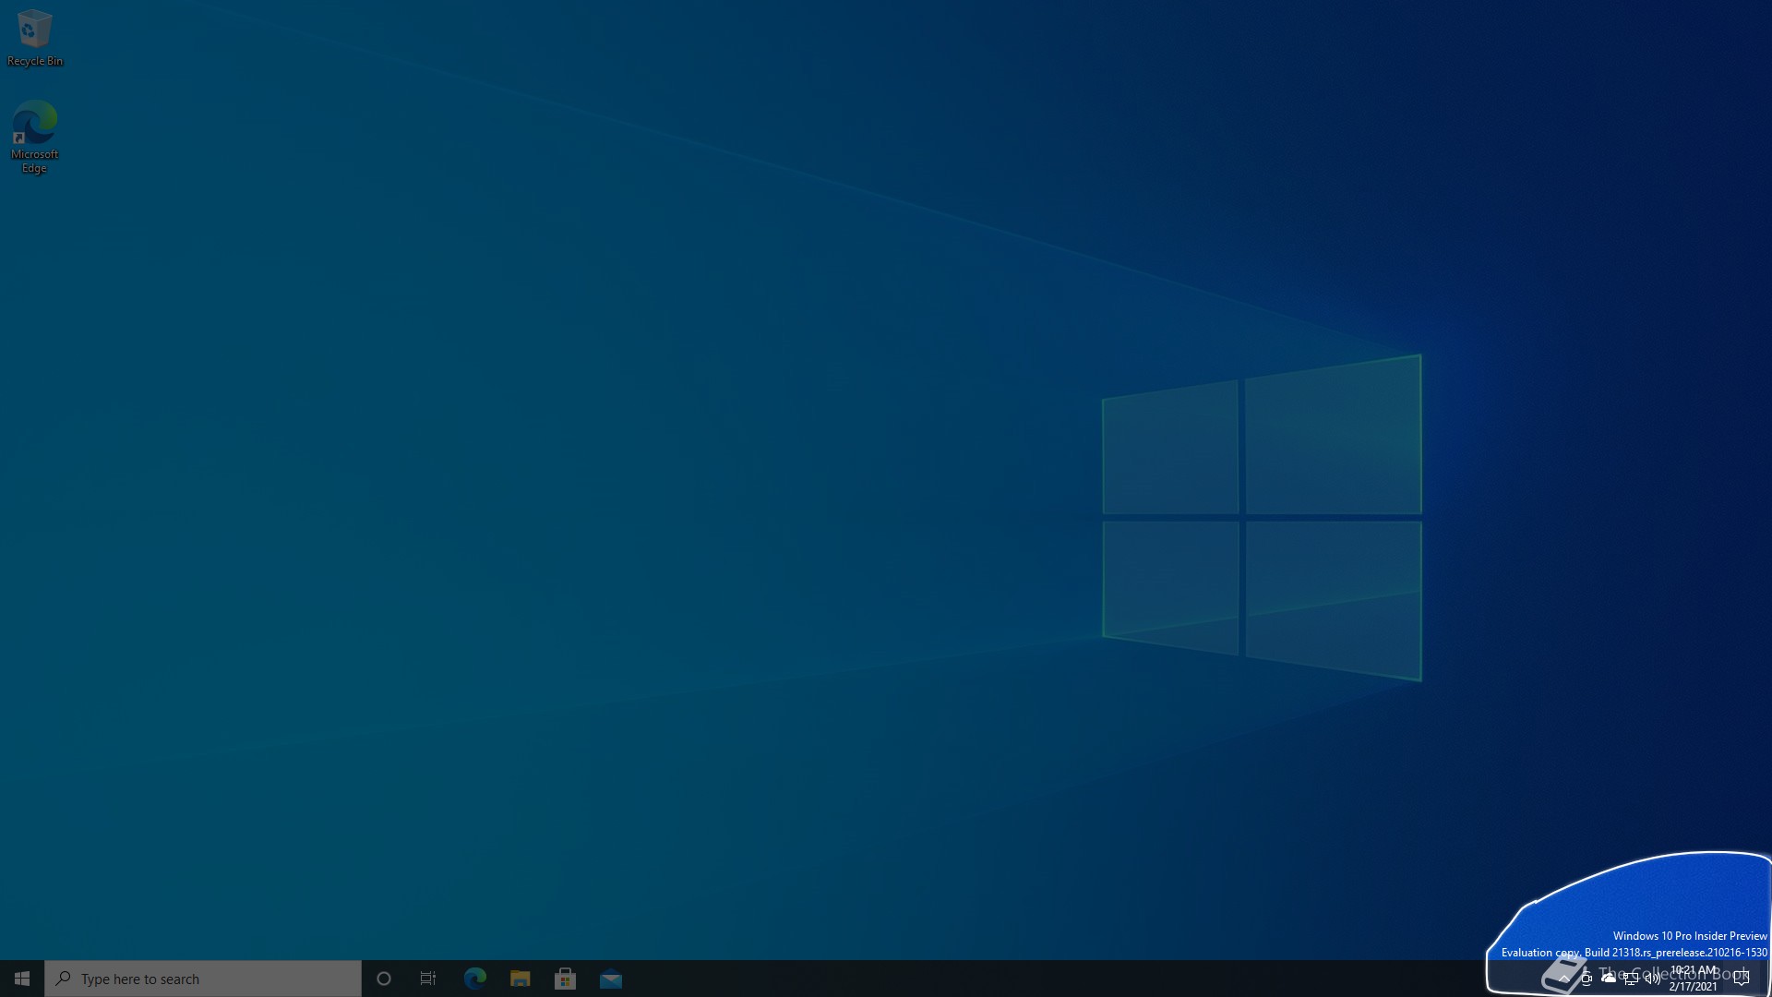This screenshot has width=1772, height=997.
Task: Open the Recycle Bin desktop icon
Action: 34,38
